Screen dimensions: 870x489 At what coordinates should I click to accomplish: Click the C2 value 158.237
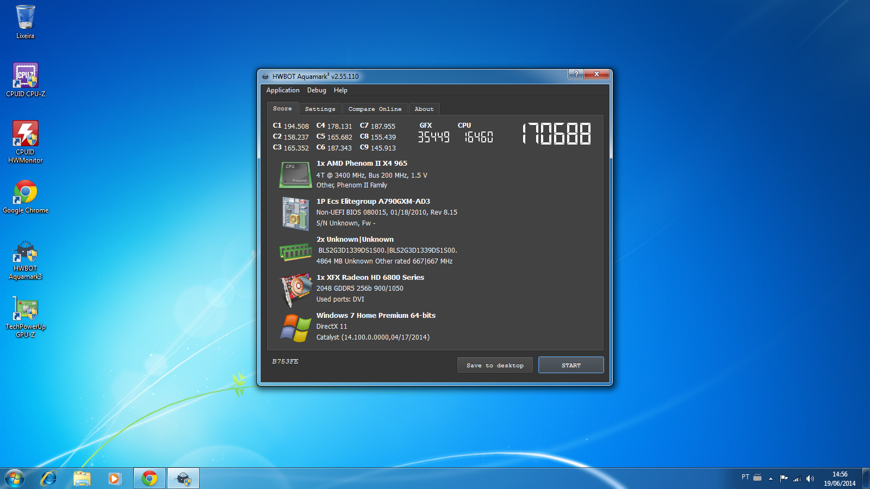pos(296,137)
